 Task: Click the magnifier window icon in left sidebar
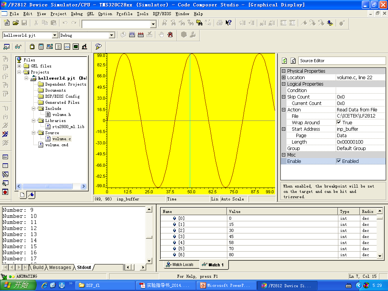coord(5,183)
